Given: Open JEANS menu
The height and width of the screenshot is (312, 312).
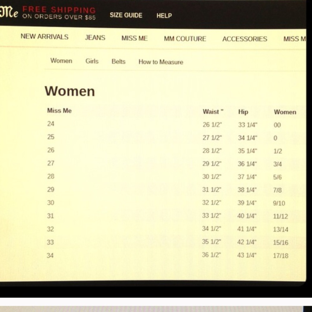Looking at the screenshot, I should point(95,37).
